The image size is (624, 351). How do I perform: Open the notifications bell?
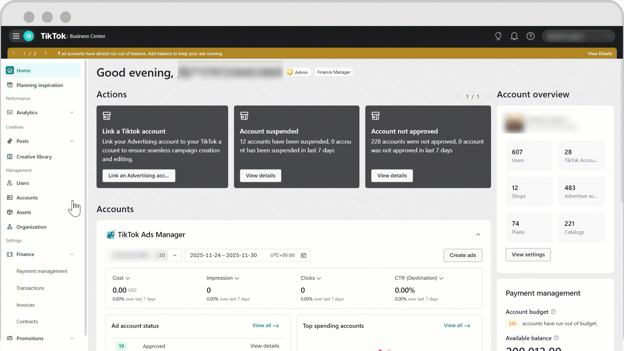pyautogui.click(x=514, y=36)
